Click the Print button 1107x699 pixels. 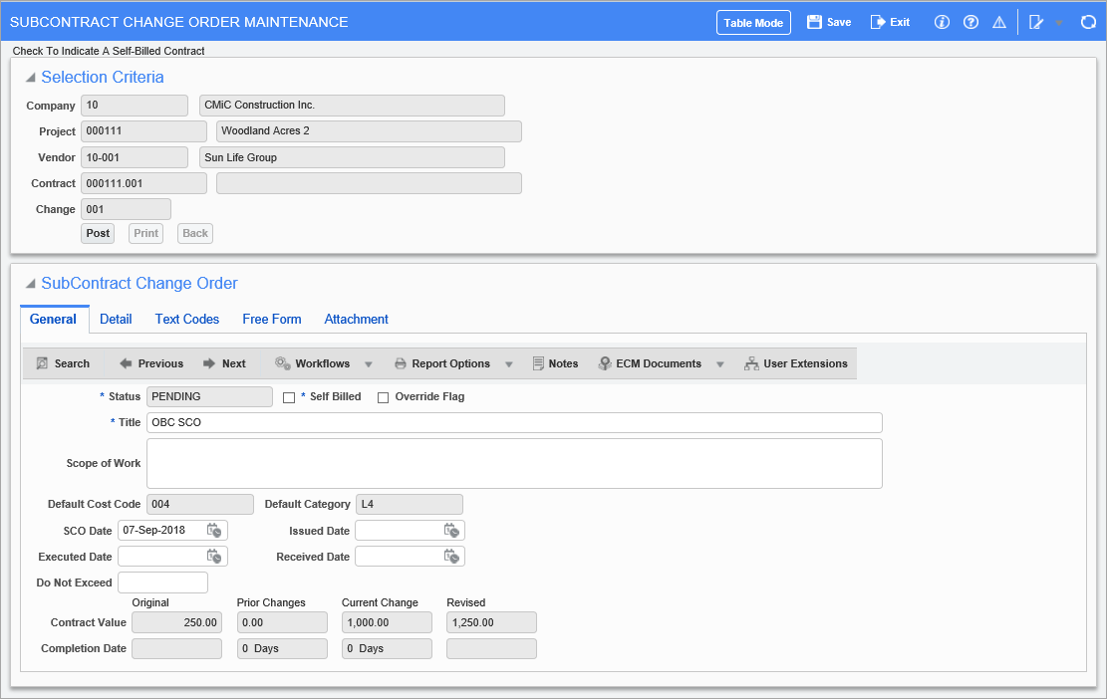click(146, 233)
